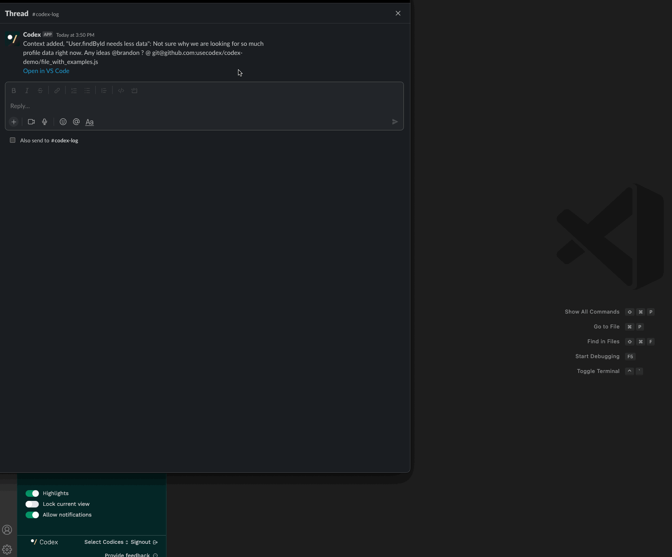The image size is (672, 557).
Task: Apply strikethrough formatting in reply toolbar
Action: pyautogui.click(x=40, y=91)
